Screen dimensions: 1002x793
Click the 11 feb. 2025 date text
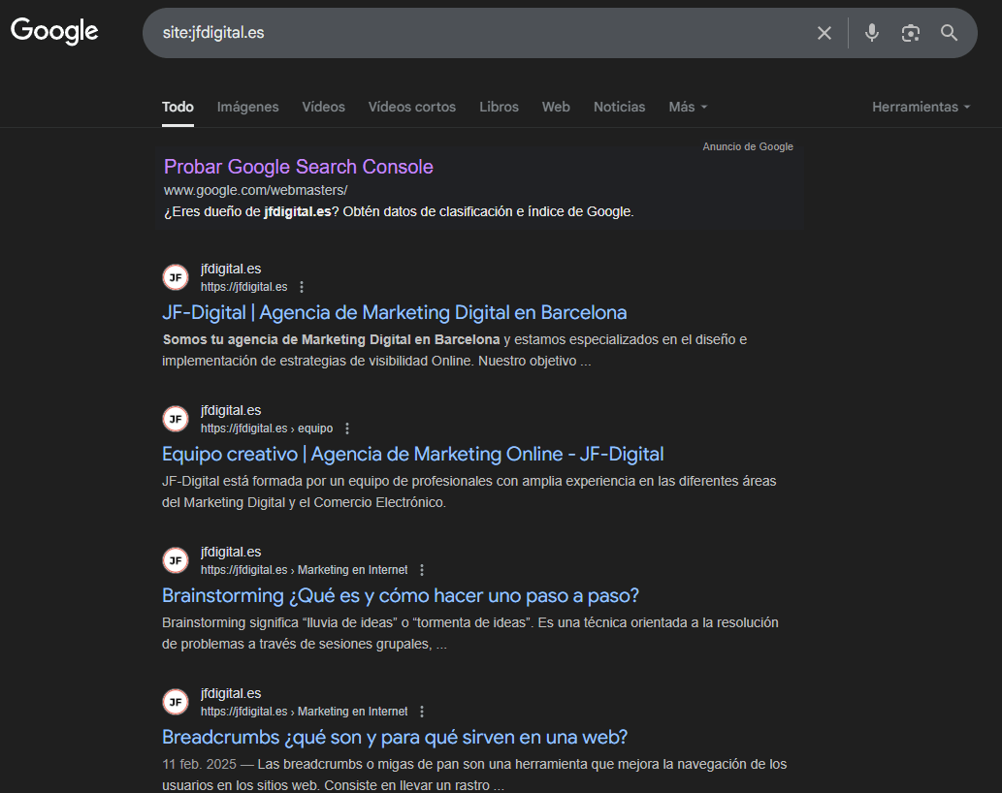click(199, 764)
